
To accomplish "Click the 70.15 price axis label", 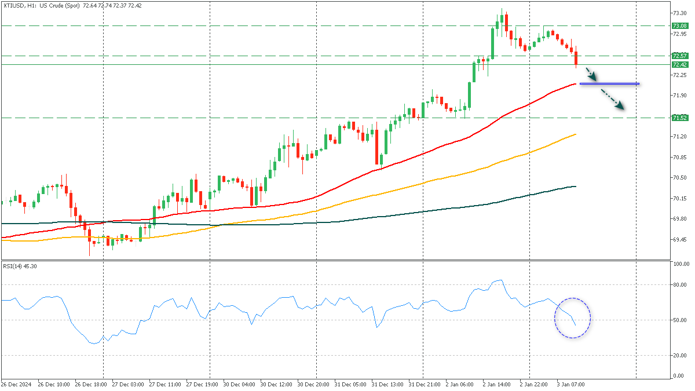I will (x=679, y=198).
